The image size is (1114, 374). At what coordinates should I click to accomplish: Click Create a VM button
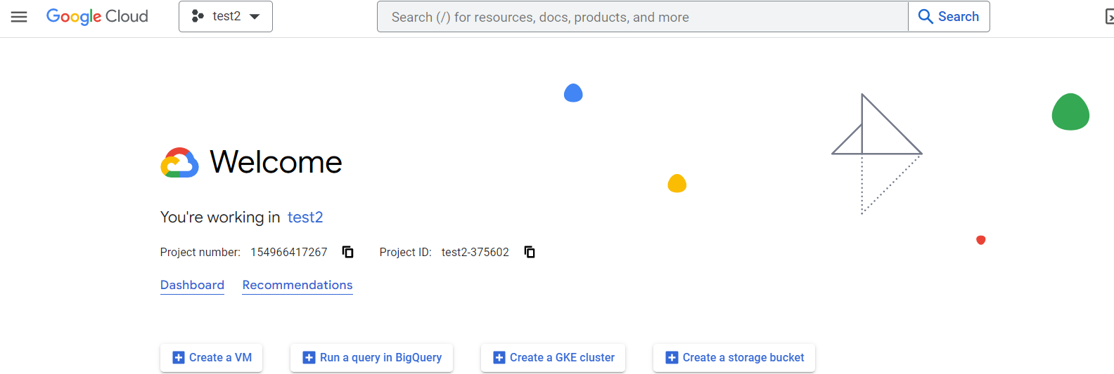[212, 358]
